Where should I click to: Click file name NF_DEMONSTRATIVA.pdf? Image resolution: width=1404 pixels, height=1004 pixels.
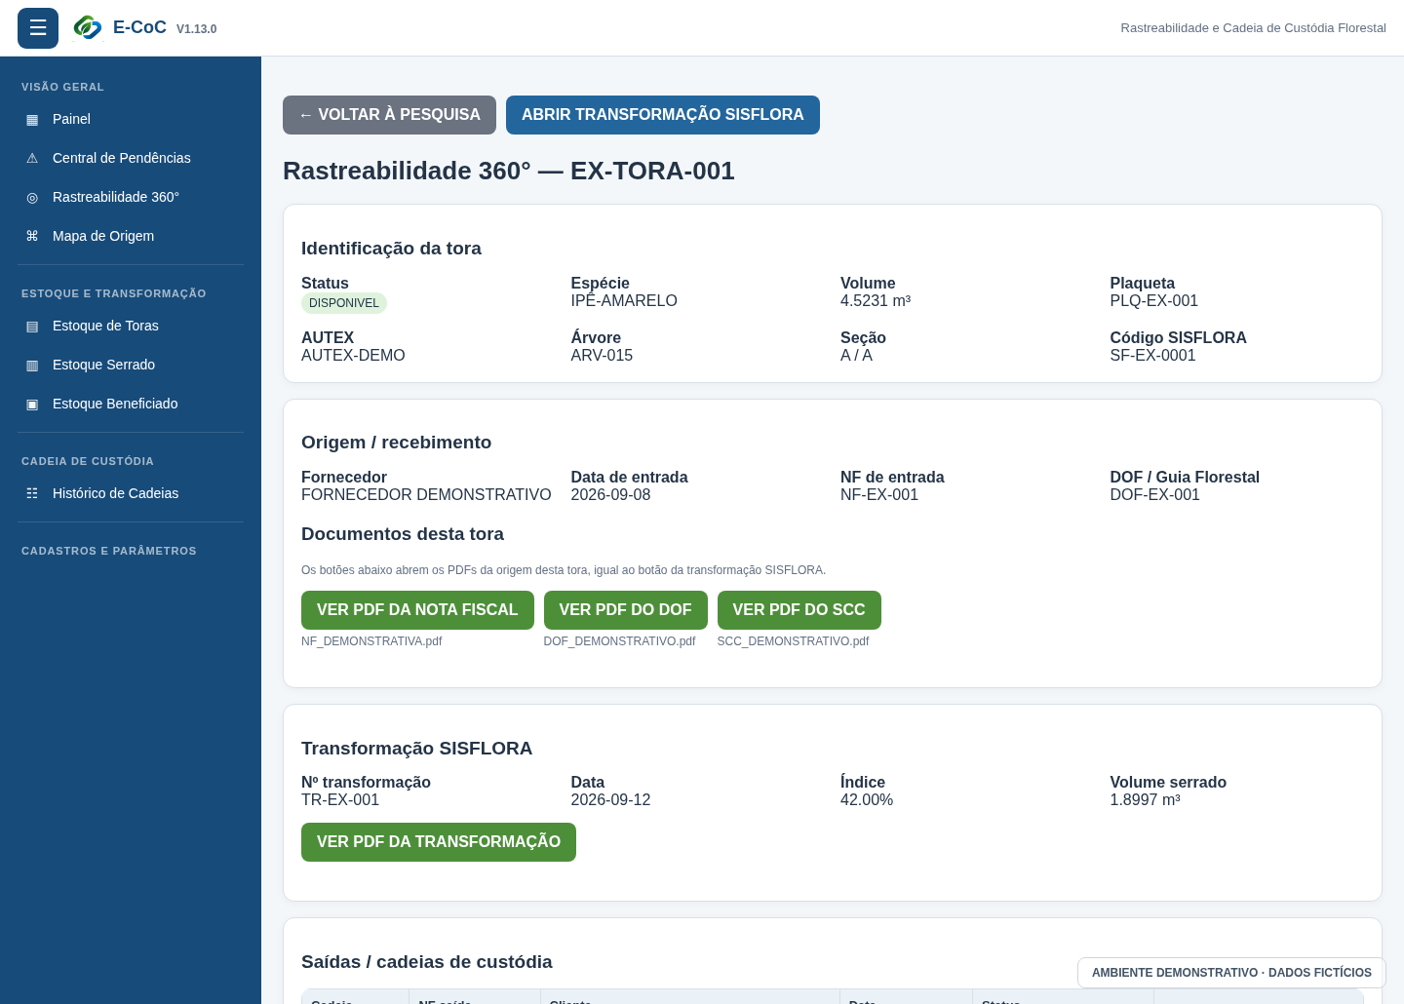371,641
